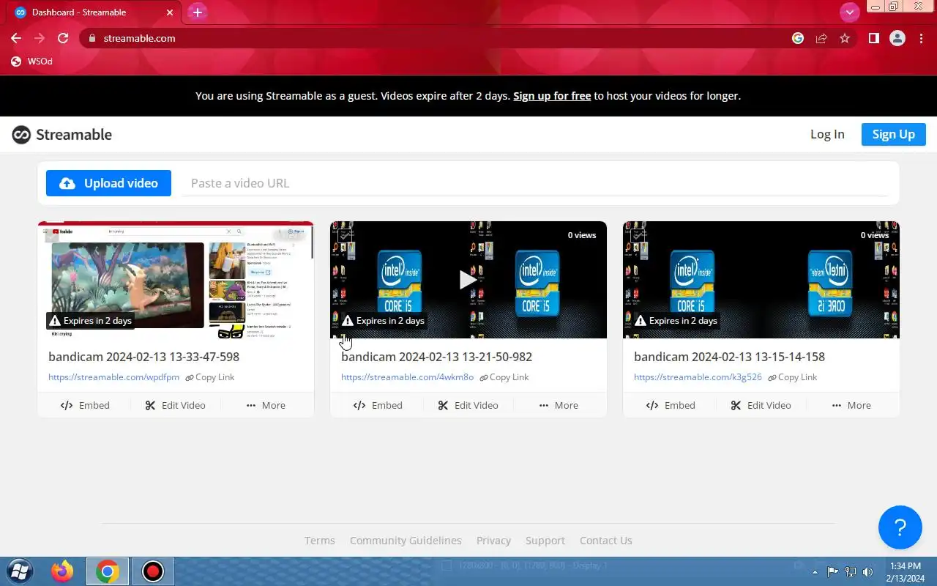This screenshot has width=937, height=586.
Task: Click the browser forward arrow
Action: [40, 38]
